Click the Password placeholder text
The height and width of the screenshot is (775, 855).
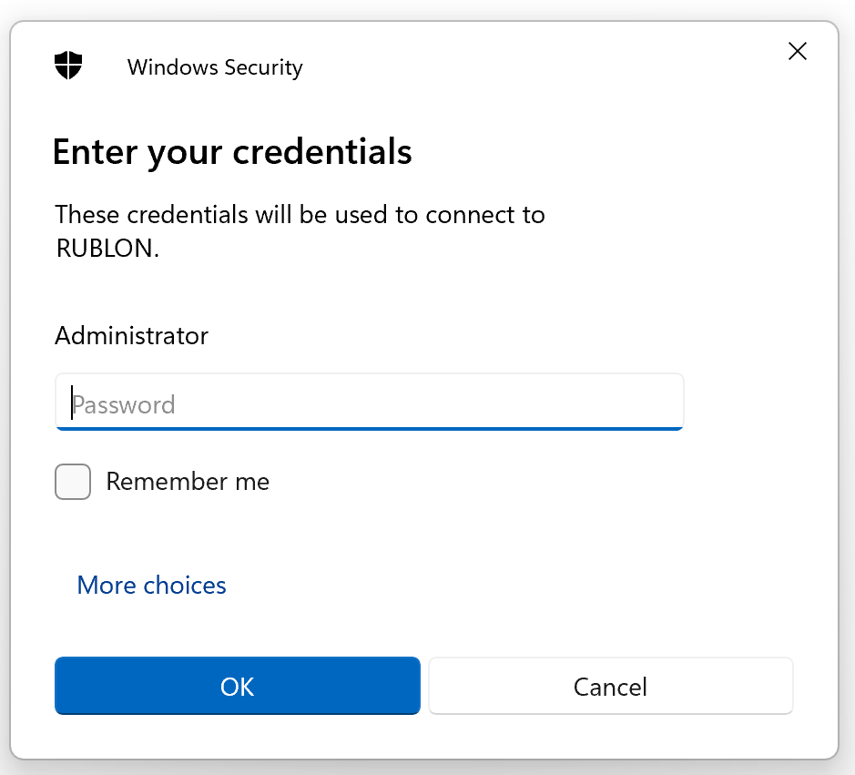(x=124, y=404)
